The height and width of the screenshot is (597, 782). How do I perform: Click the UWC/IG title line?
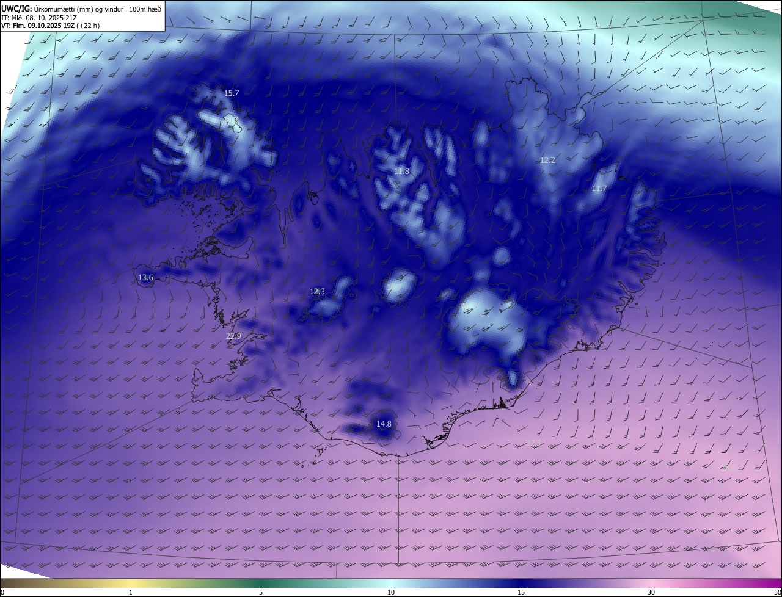coord(81,8)
